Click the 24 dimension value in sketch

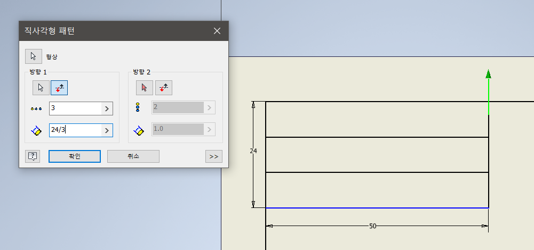pyautogui.click(x=253, y=151)
